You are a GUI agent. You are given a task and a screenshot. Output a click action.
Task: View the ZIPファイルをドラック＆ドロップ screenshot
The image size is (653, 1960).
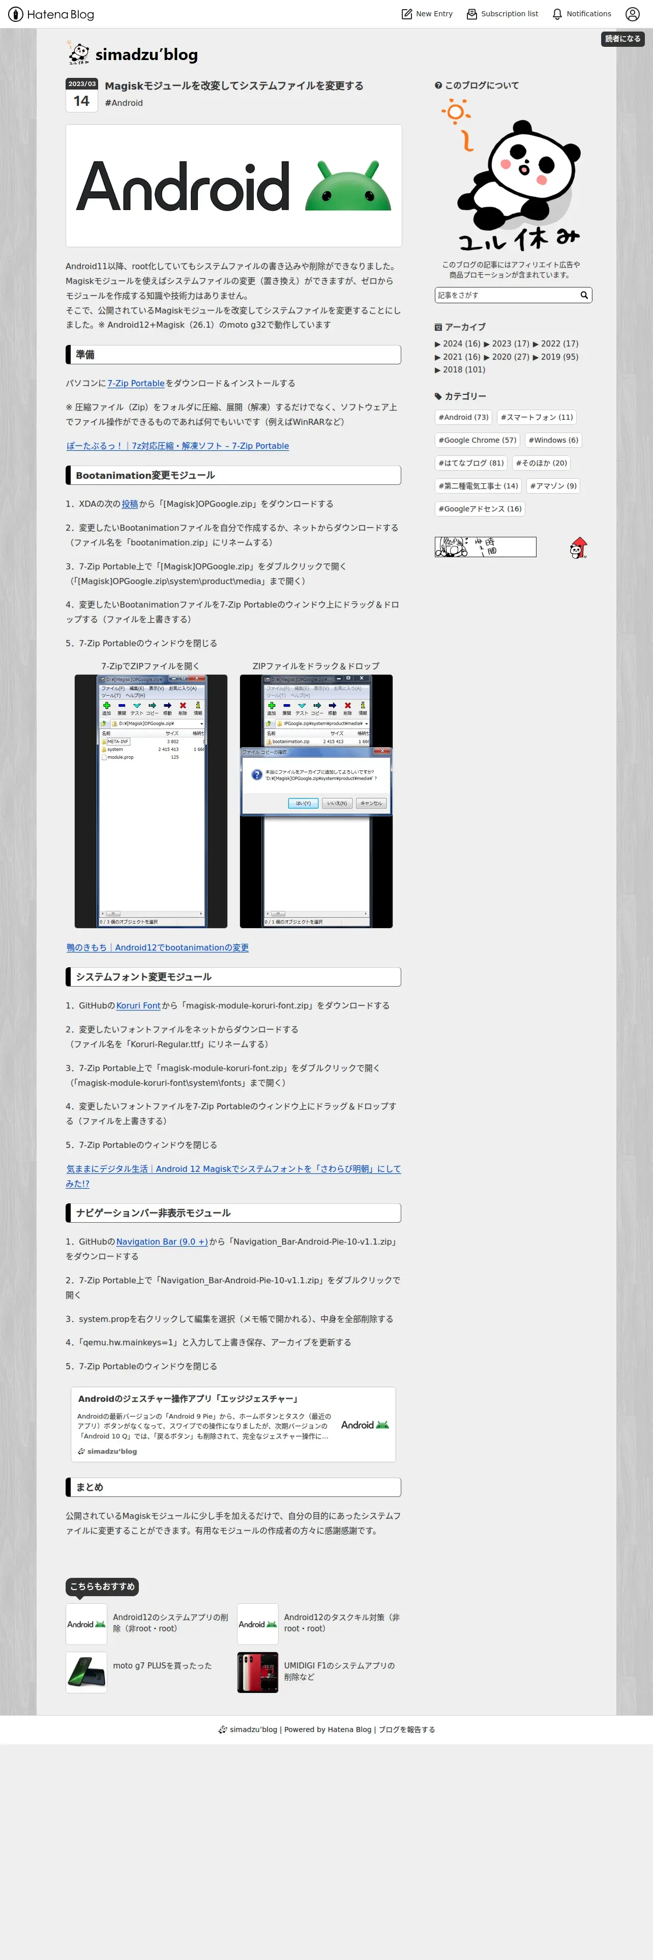(x=316, y=801)
